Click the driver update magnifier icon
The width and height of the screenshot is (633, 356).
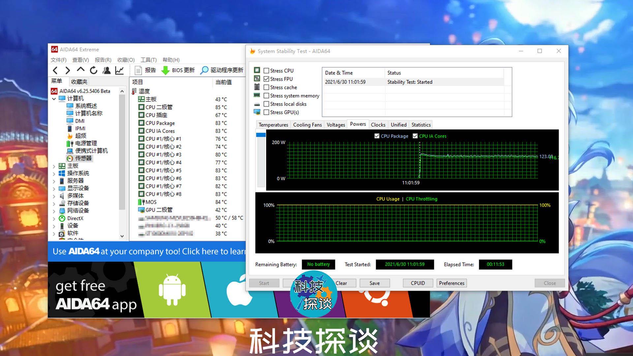(204, 70)
